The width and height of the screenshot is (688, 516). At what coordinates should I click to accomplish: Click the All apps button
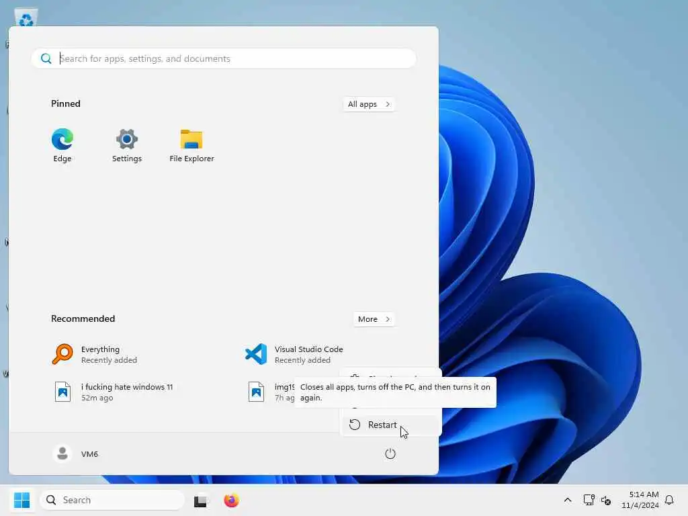tap(369, 104)
